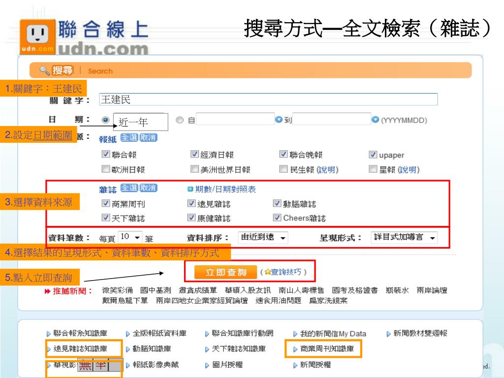Open the 瓶裝水 recommended news link
504x378 pixels.
397,290
